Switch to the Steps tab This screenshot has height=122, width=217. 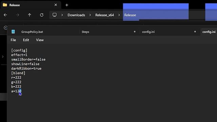click(x=85, y=32)
